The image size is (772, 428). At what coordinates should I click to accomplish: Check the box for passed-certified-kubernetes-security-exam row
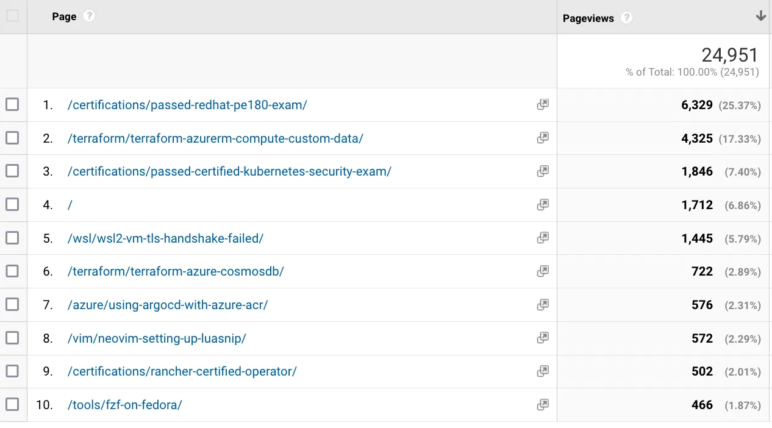coord(12,171)
